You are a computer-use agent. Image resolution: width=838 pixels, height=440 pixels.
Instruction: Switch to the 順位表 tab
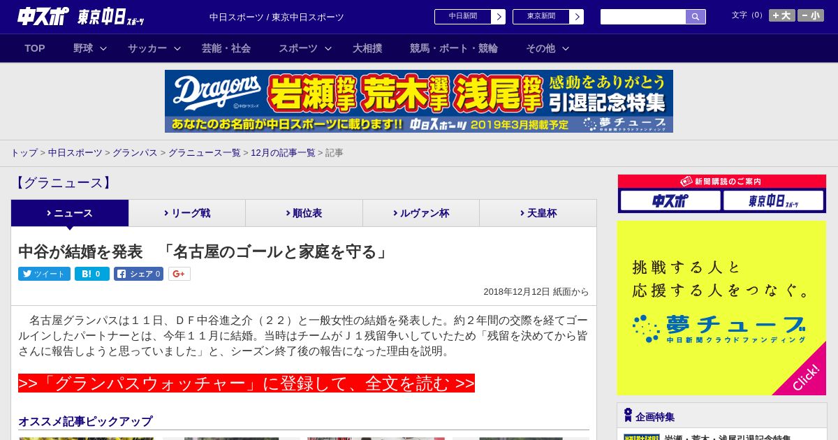(x=304, y=213)
